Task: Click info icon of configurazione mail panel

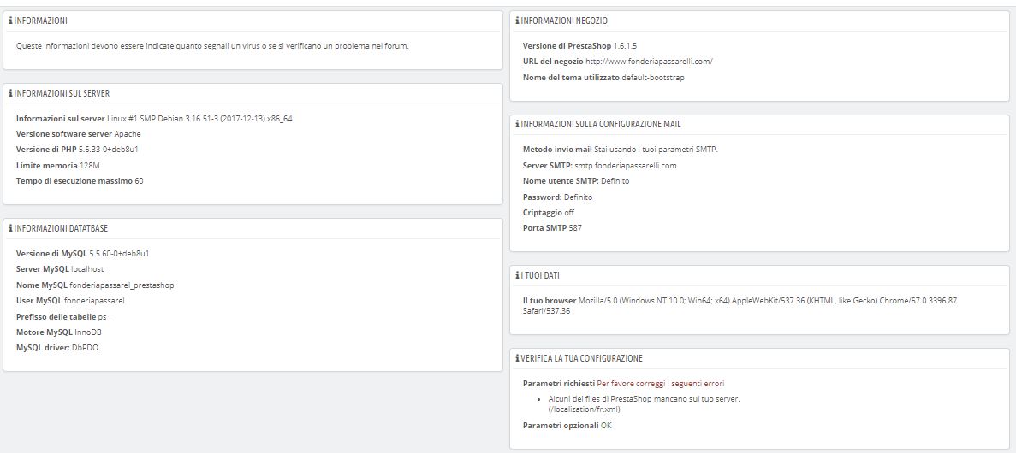Action: pyautogui.click(x=517, y=124)
